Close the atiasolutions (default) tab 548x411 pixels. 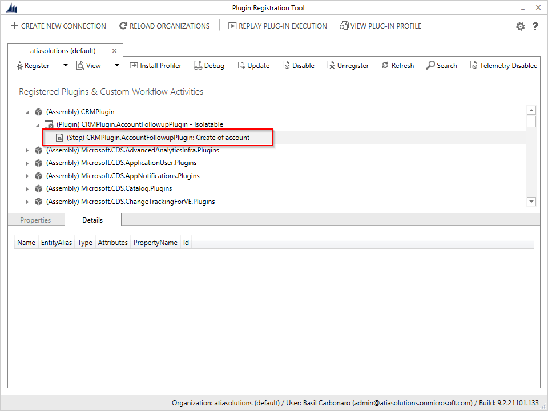click(x=114, y=51)
